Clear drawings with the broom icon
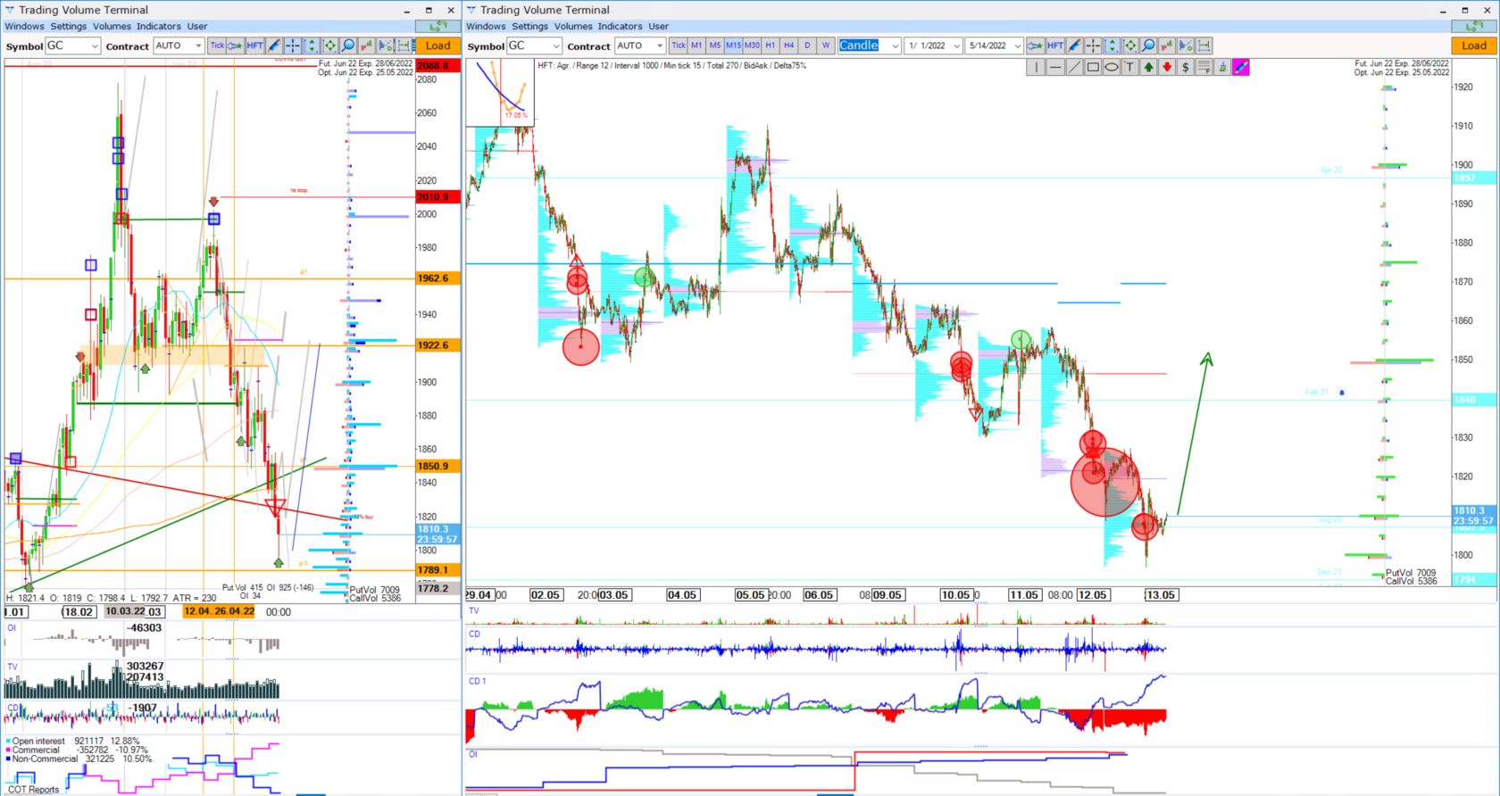Viewport: 1500px width, 796px height. 1223,67
